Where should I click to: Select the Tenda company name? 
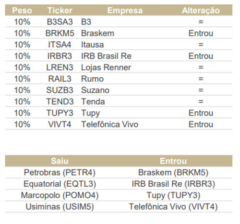pyautogui.click(x=93, y=102)
